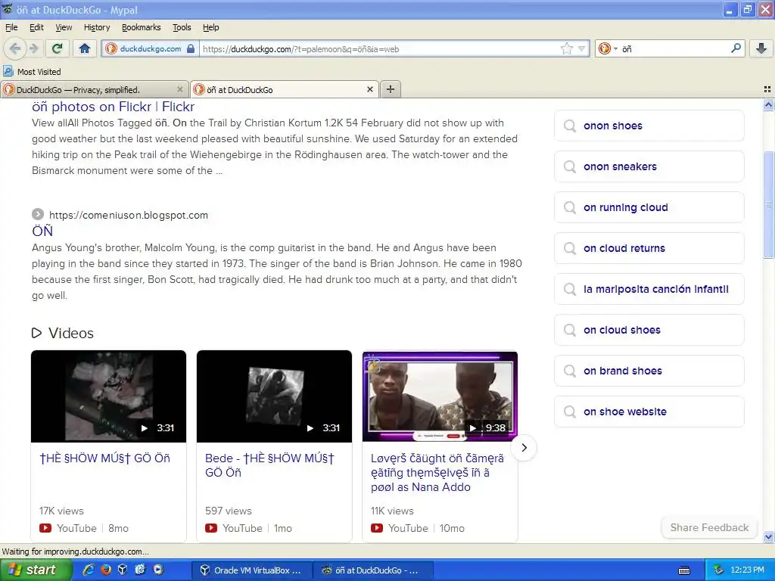
Task: Click the vertical scrollbar thumb
Action: 768,204
